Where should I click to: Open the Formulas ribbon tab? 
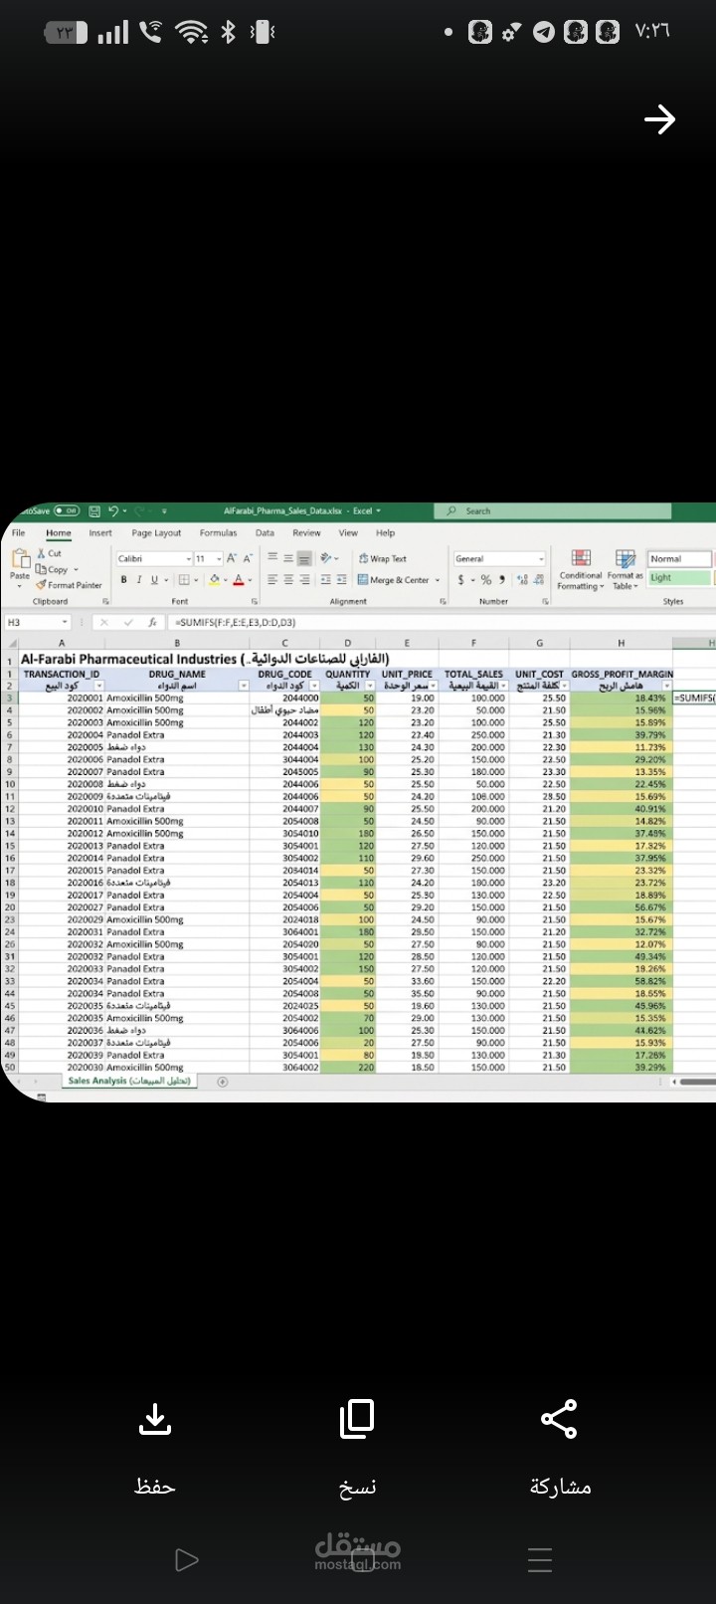click(x=218, y=533)
